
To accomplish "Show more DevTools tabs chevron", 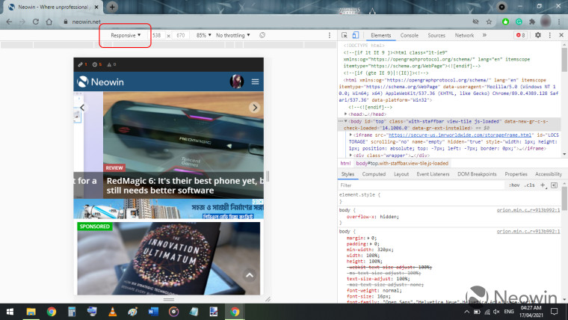I will [484, 35].
